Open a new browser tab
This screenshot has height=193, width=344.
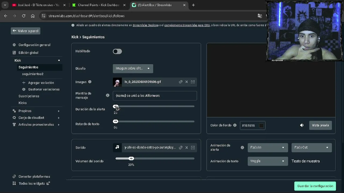coord(193,5)
